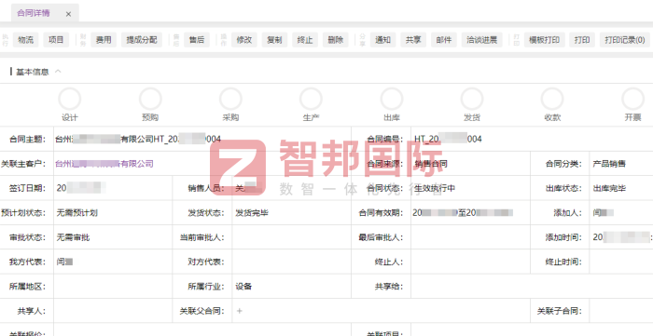The height and width of the screenshot is (336, 653).
Task: Click the 销售合同 contract source value
Action: 431,164
